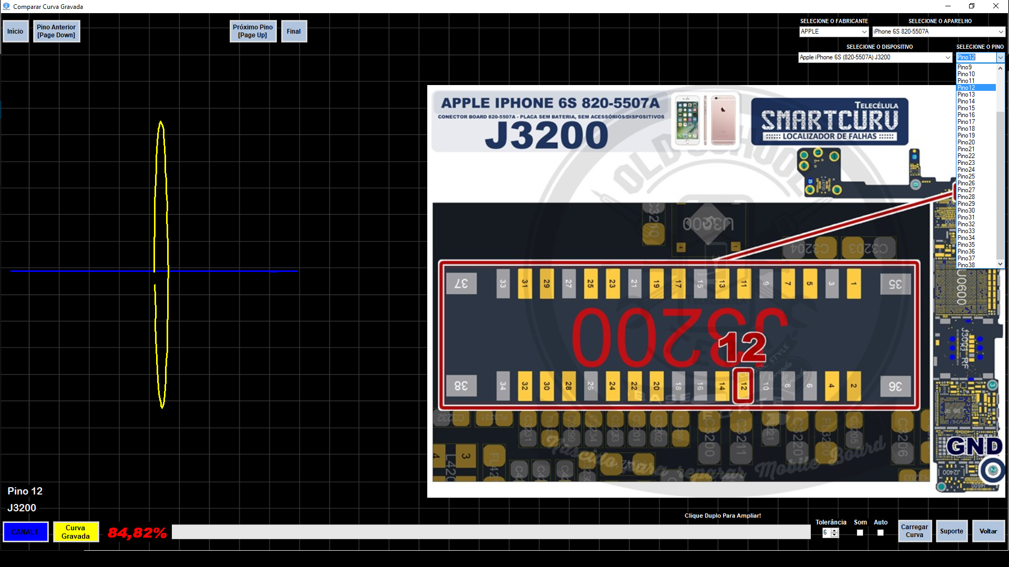Click the yellow Curva Gravada color button

click(x=76, y=532)
